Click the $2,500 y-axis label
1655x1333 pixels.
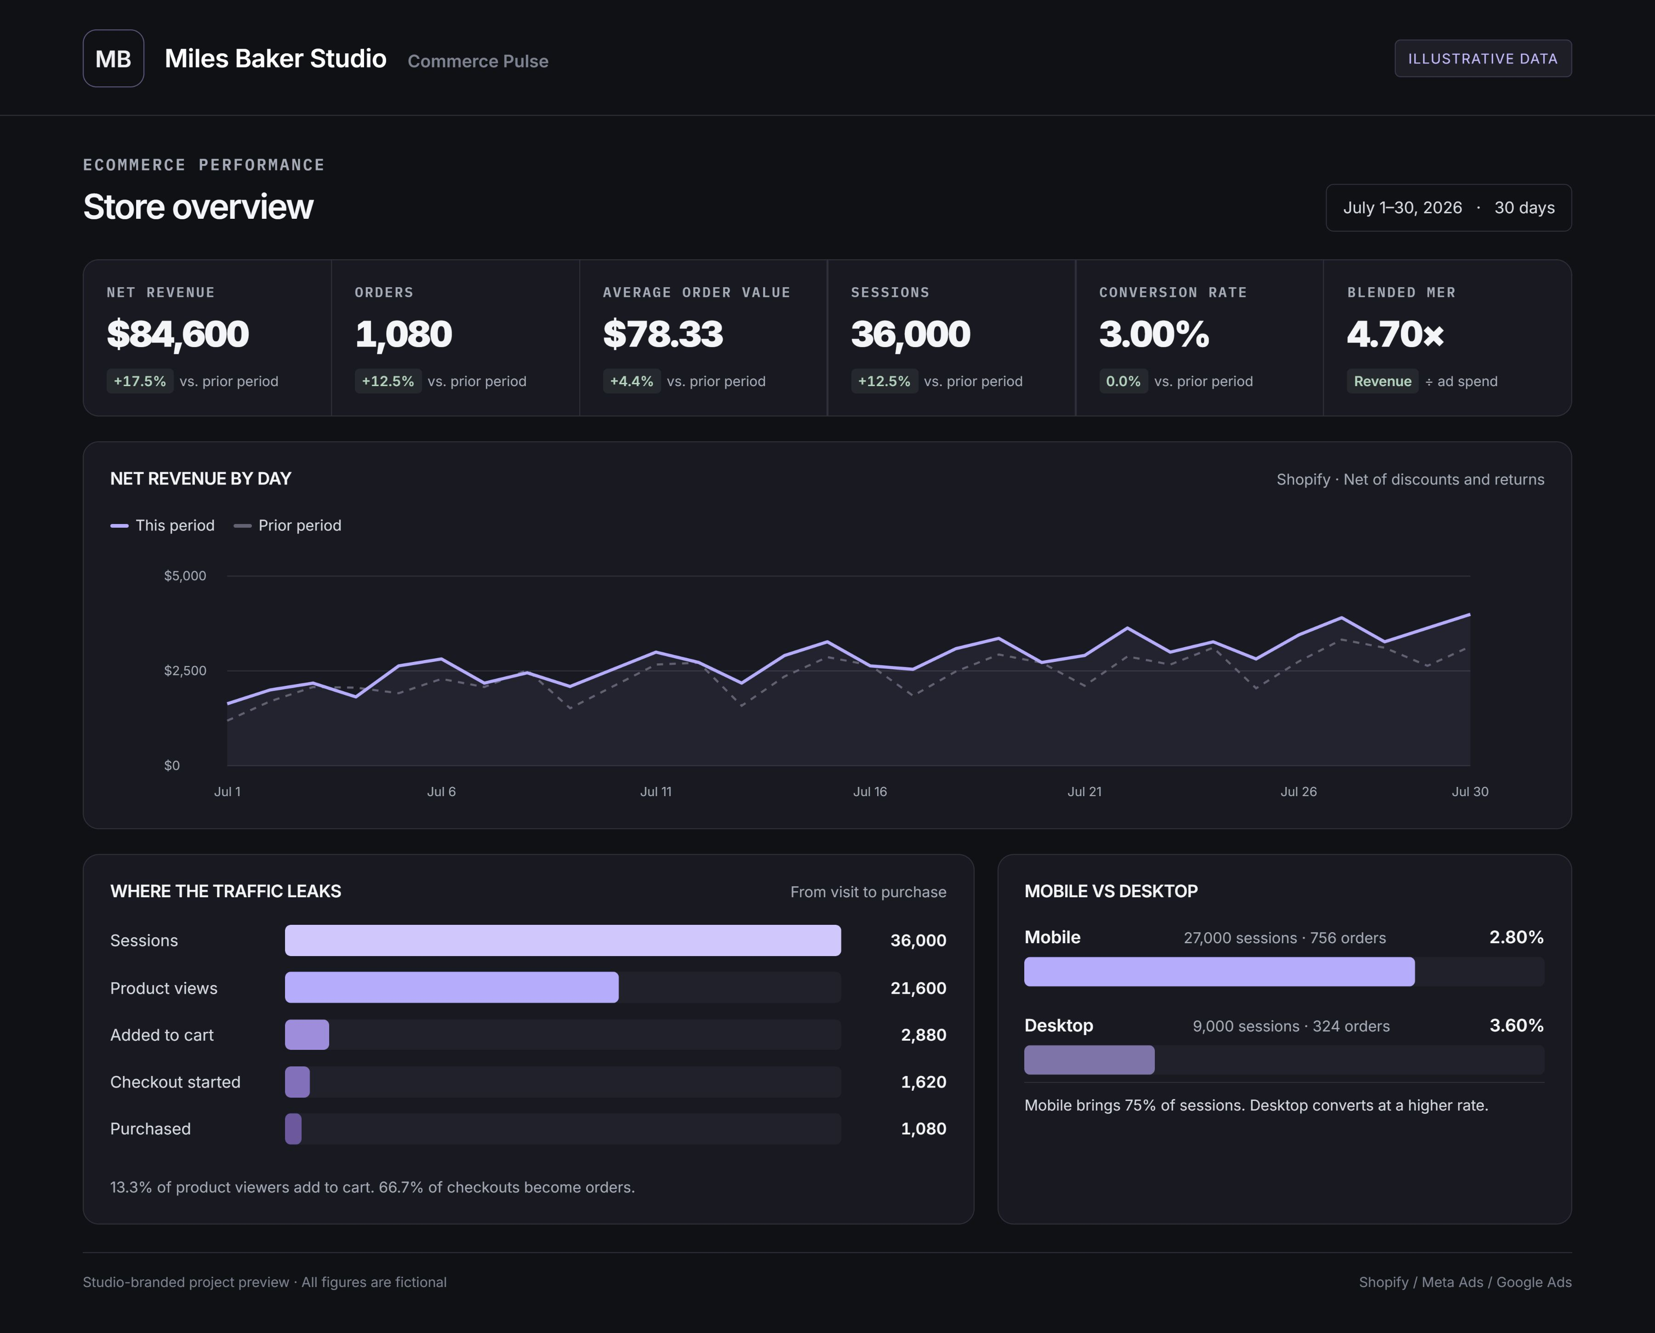click(185, 671)
